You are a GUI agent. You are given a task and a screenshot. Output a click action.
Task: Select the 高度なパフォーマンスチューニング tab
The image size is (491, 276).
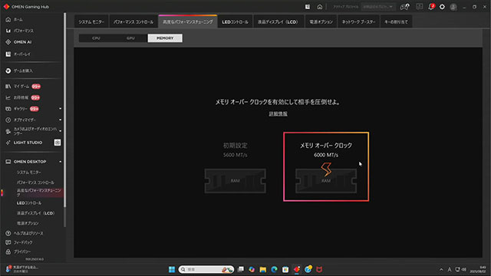187,22
